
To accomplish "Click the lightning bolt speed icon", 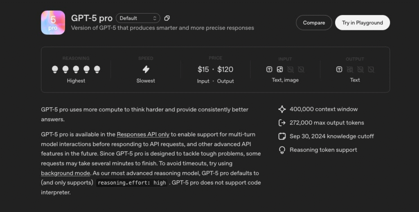I will coord(146,69).
